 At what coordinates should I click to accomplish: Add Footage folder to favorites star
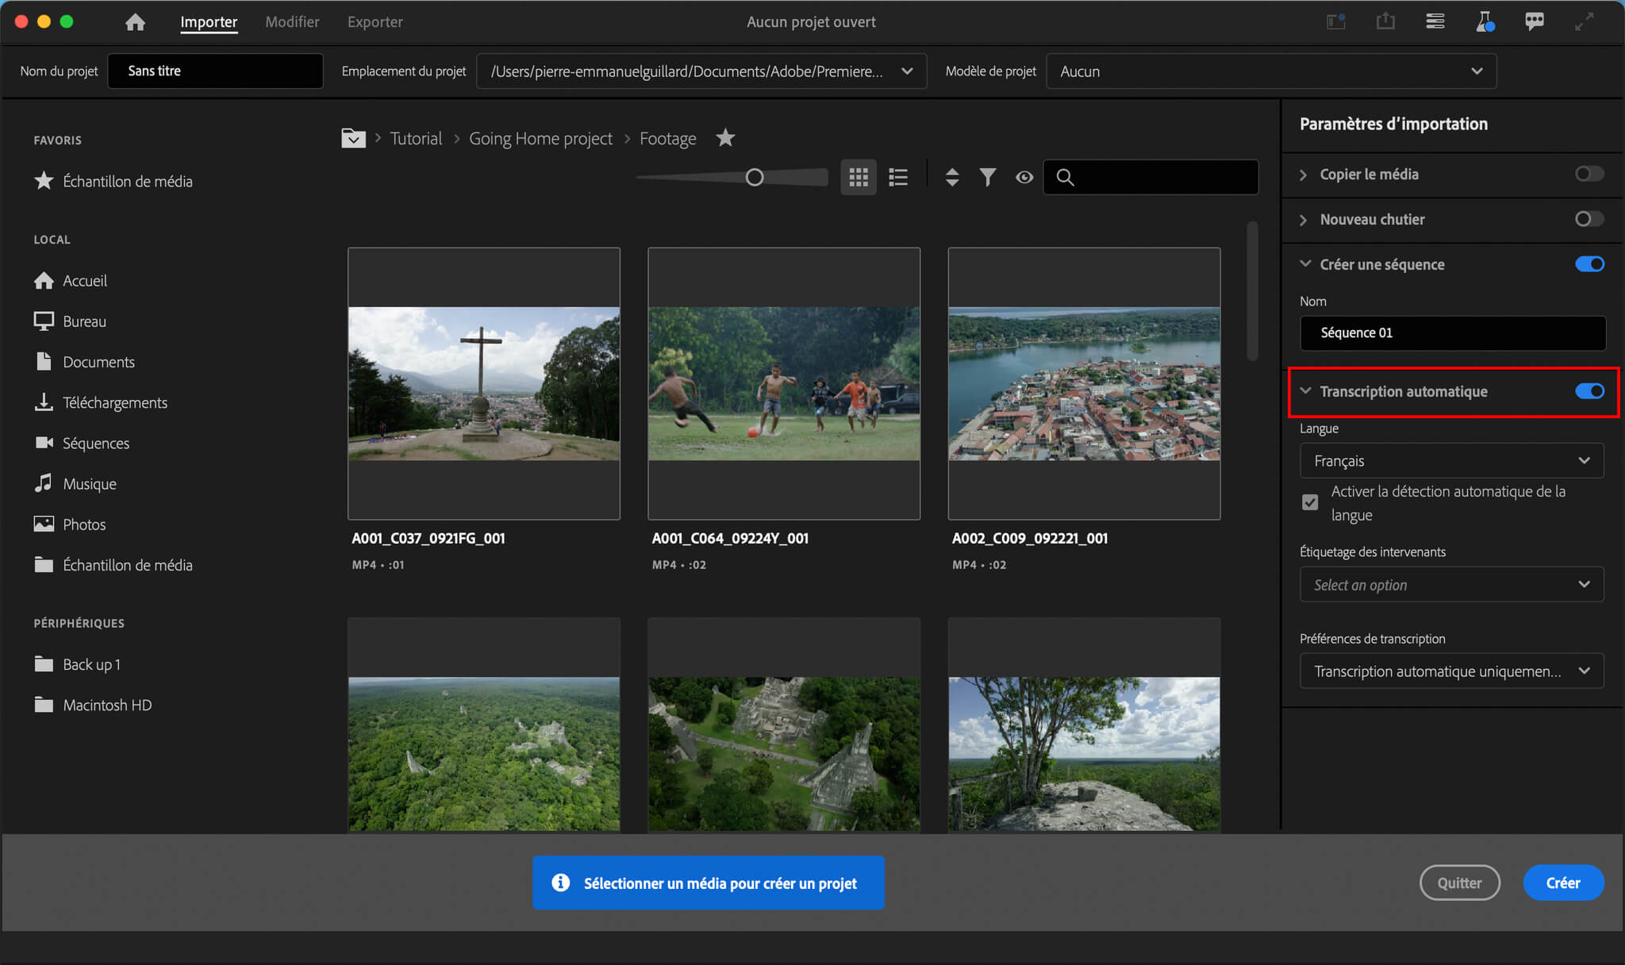[725, 138]
